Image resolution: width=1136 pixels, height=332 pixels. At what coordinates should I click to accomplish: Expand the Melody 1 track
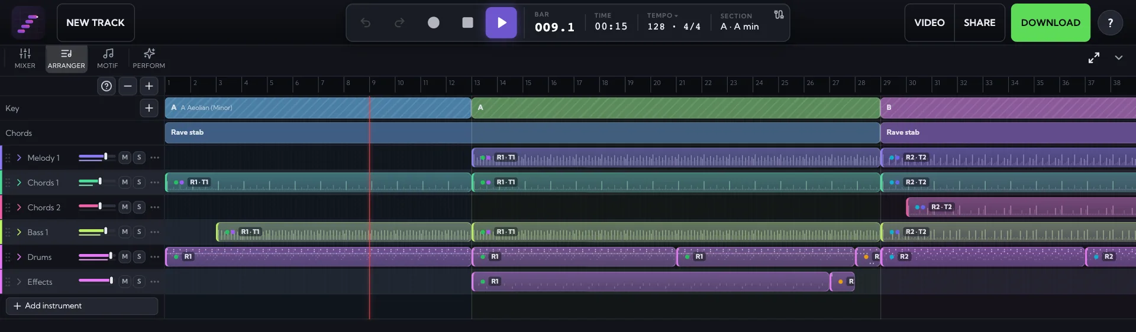(x=19, y=158)
